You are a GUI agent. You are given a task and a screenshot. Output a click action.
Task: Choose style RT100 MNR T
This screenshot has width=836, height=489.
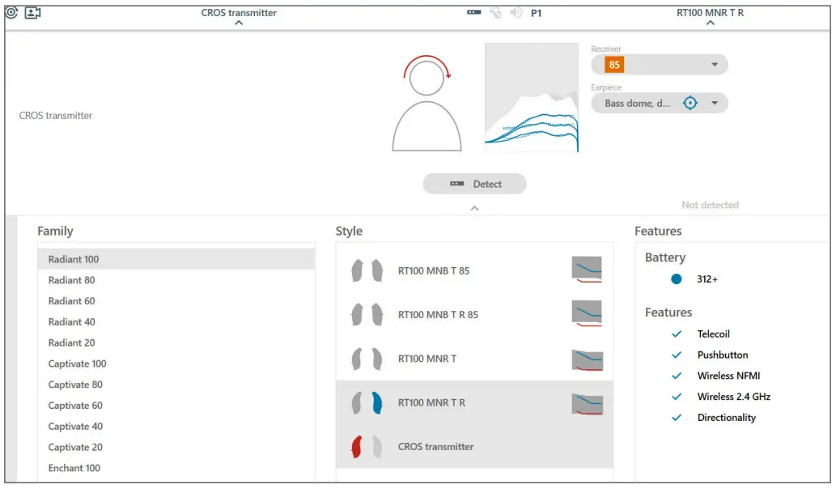click(x=474, y=359)
